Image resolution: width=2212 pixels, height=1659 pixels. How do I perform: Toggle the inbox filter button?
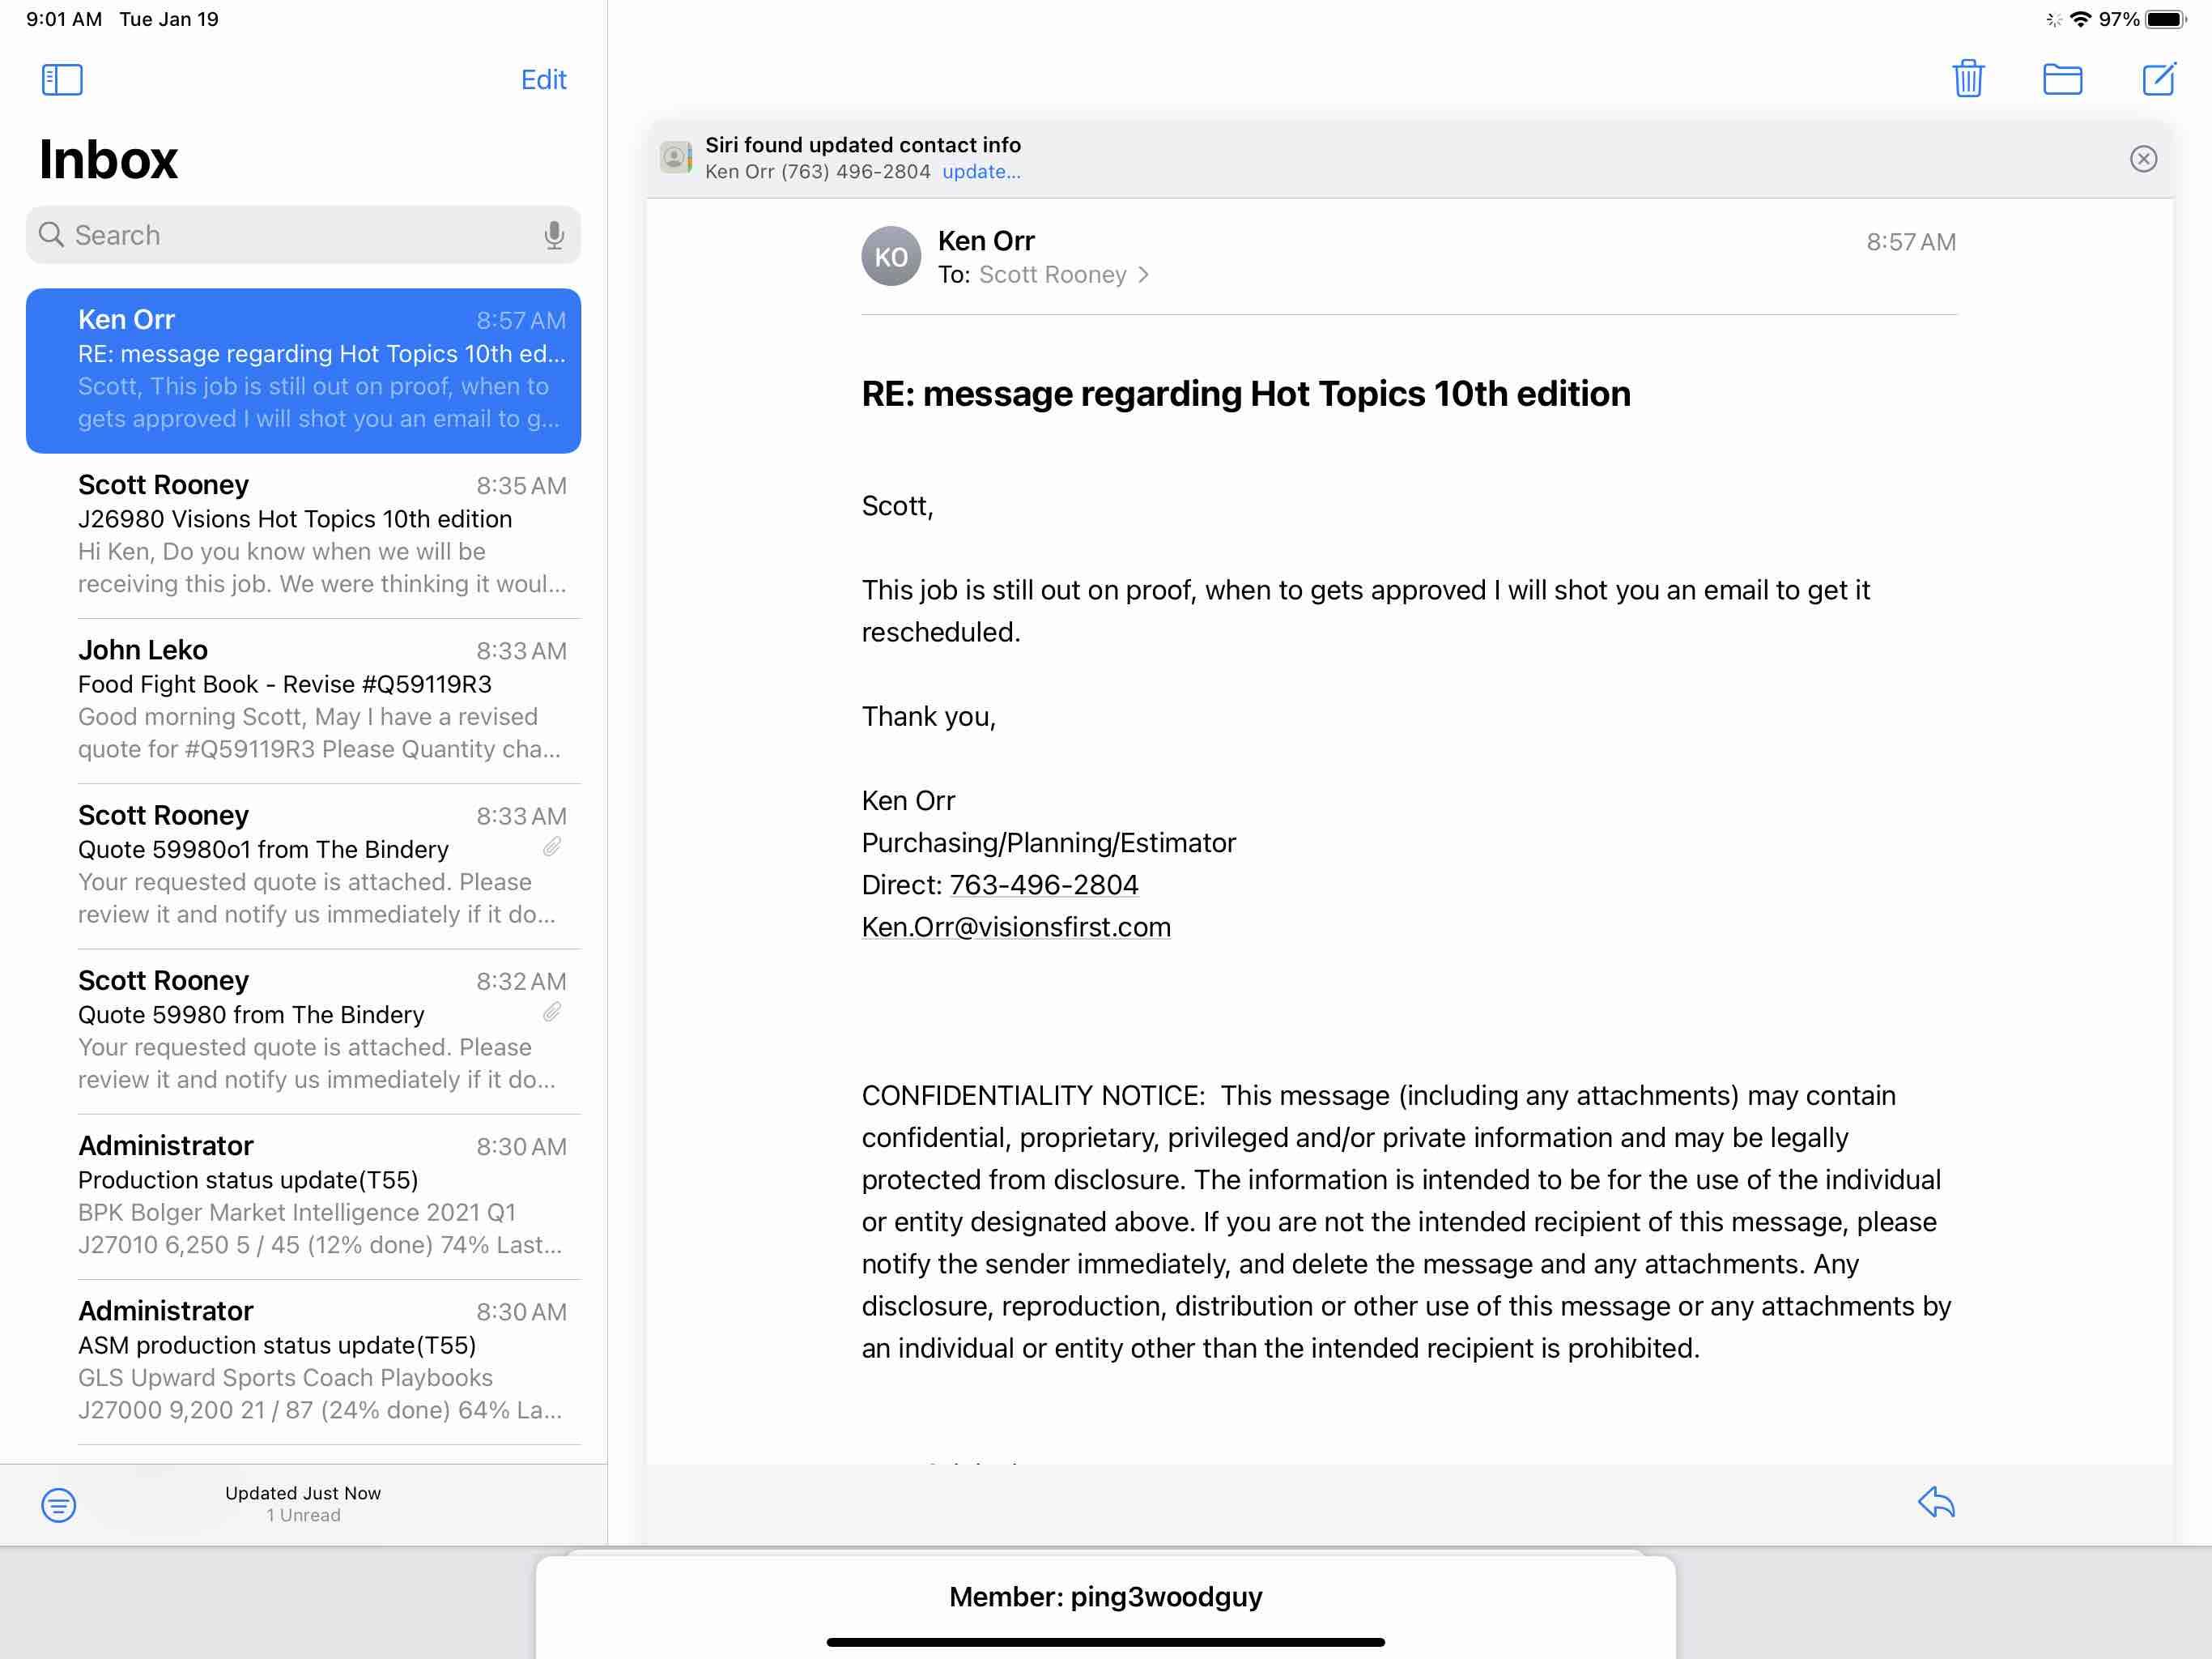click(x=59, y=1504)
